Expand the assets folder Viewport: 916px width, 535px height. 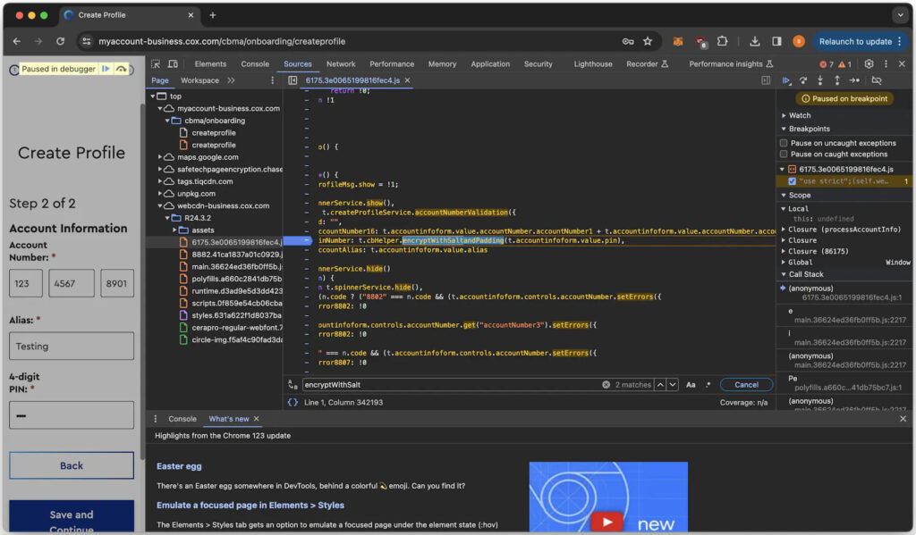174,230
